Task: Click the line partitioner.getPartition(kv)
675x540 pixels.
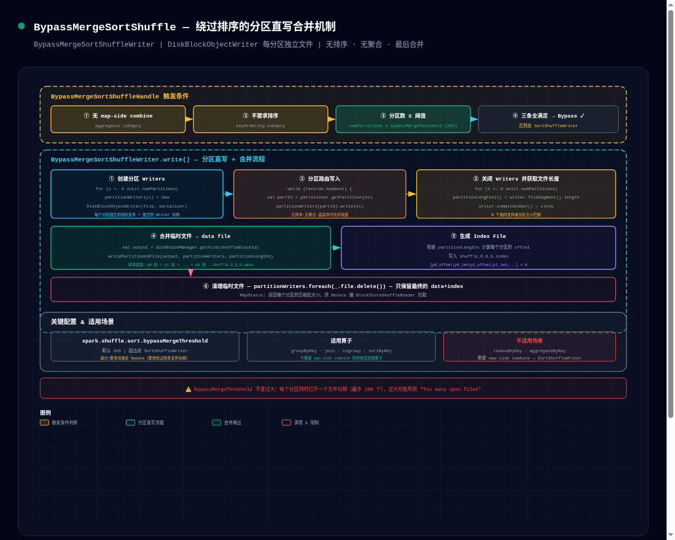Action: (319, 197)
